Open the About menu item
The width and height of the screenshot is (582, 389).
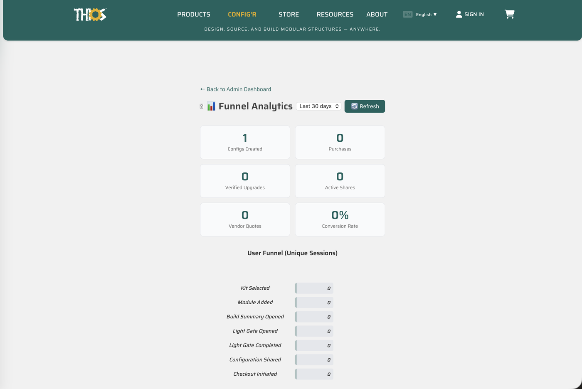377,15
